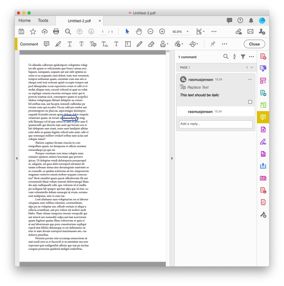Select the Add sticky note tool
Screen dimensions: 284x286
pyautogui.click(x=47, y=44)
